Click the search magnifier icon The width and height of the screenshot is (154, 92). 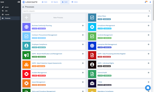click(x=149, y=11)
